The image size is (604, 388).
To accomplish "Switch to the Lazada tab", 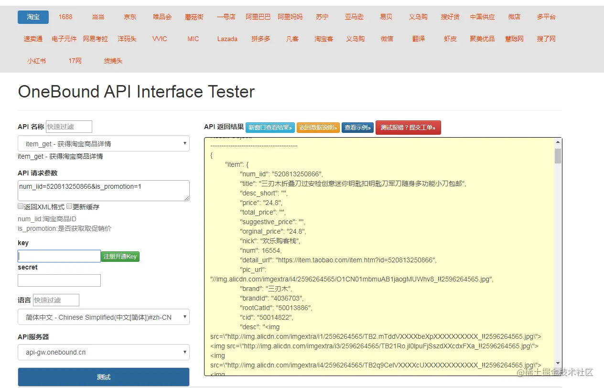I will (x=227, y=39).
